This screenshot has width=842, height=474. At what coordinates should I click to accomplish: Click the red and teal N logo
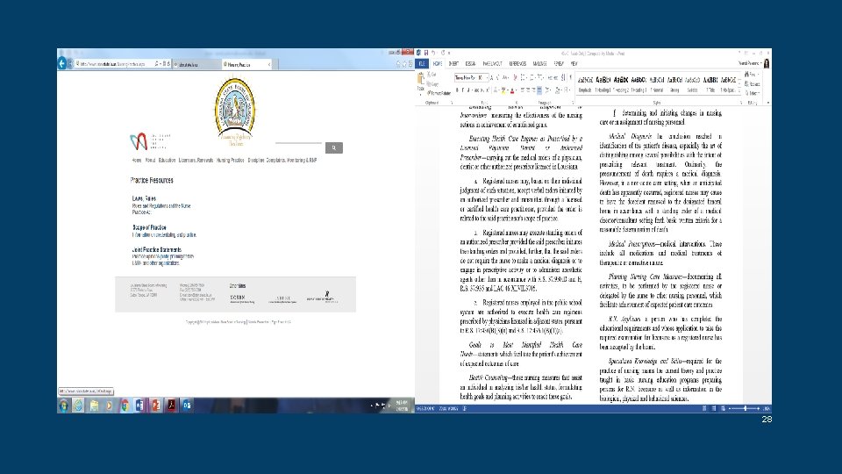click(x=139, y=141)
